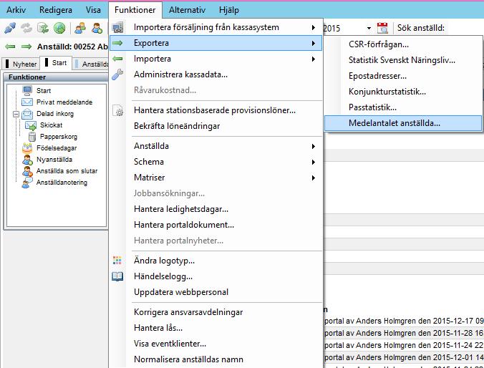The width and height of the screenshot is (484, 368).
Task: Choose Epostadresser export option
Action: pos(403,76)
